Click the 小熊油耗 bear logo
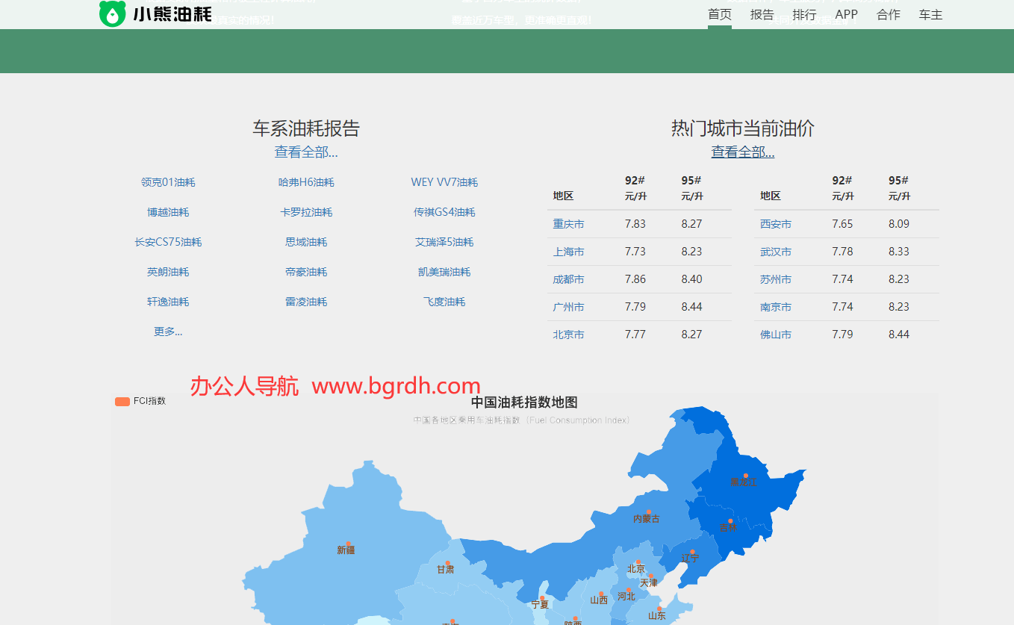Image resolution: width=1014 pixels, height=625 pixels. coord(111,13)
